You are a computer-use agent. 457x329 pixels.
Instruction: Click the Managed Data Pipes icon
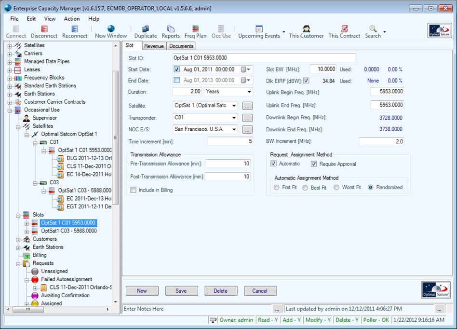pyautogui.click(x=18, y=62)
